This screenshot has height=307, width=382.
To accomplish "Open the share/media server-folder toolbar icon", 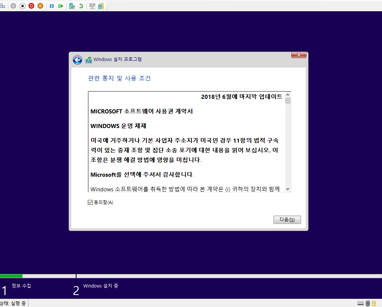I will point(101,6).
